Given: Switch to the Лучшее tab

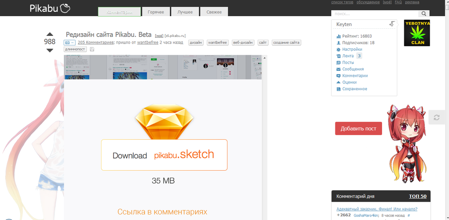Looking at the screenshot, I should pos(185,12).
